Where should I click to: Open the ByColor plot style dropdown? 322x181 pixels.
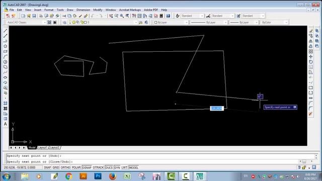274,22
